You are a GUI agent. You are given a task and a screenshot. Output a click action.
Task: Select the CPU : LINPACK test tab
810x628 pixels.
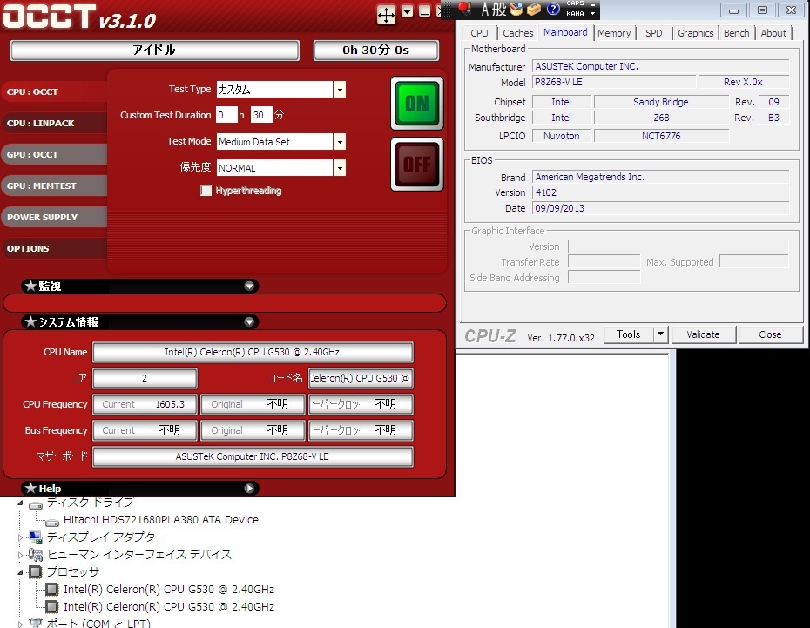[54, 123]
